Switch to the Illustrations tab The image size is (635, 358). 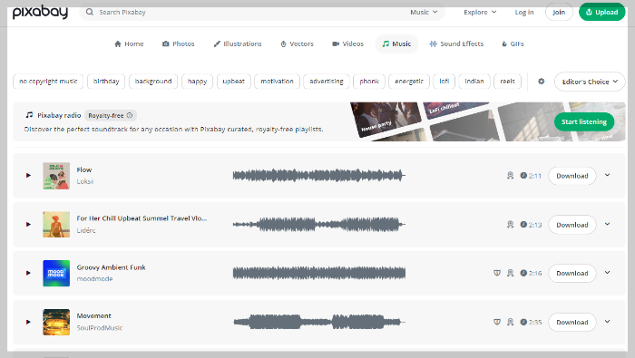[238, 44]
